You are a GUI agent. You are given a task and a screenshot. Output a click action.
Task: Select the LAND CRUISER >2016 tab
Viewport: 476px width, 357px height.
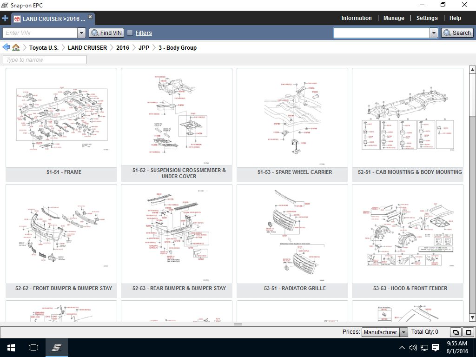coord(53,19)
